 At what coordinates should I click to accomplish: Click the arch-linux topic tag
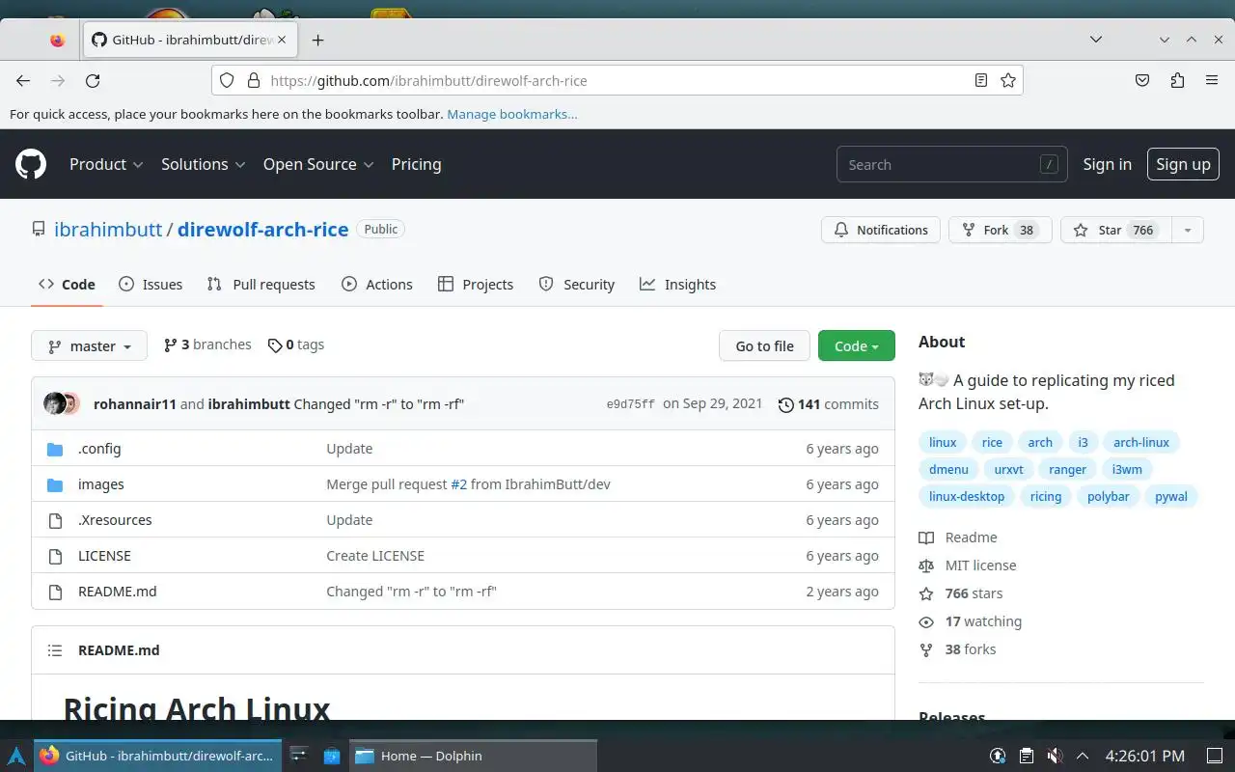[x=1141, y=442]
